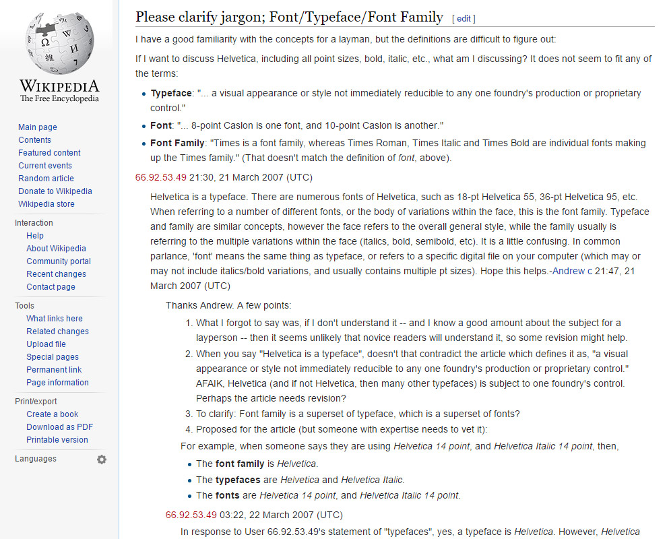Click bullet 'The fonts are Helvetica 14 point...'

pyautogui.click(x=328, y=495)
